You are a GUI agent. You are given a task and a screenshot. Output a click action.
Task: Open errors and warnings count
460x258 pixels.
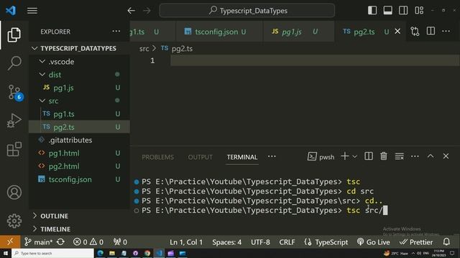(x=88, y=242)
